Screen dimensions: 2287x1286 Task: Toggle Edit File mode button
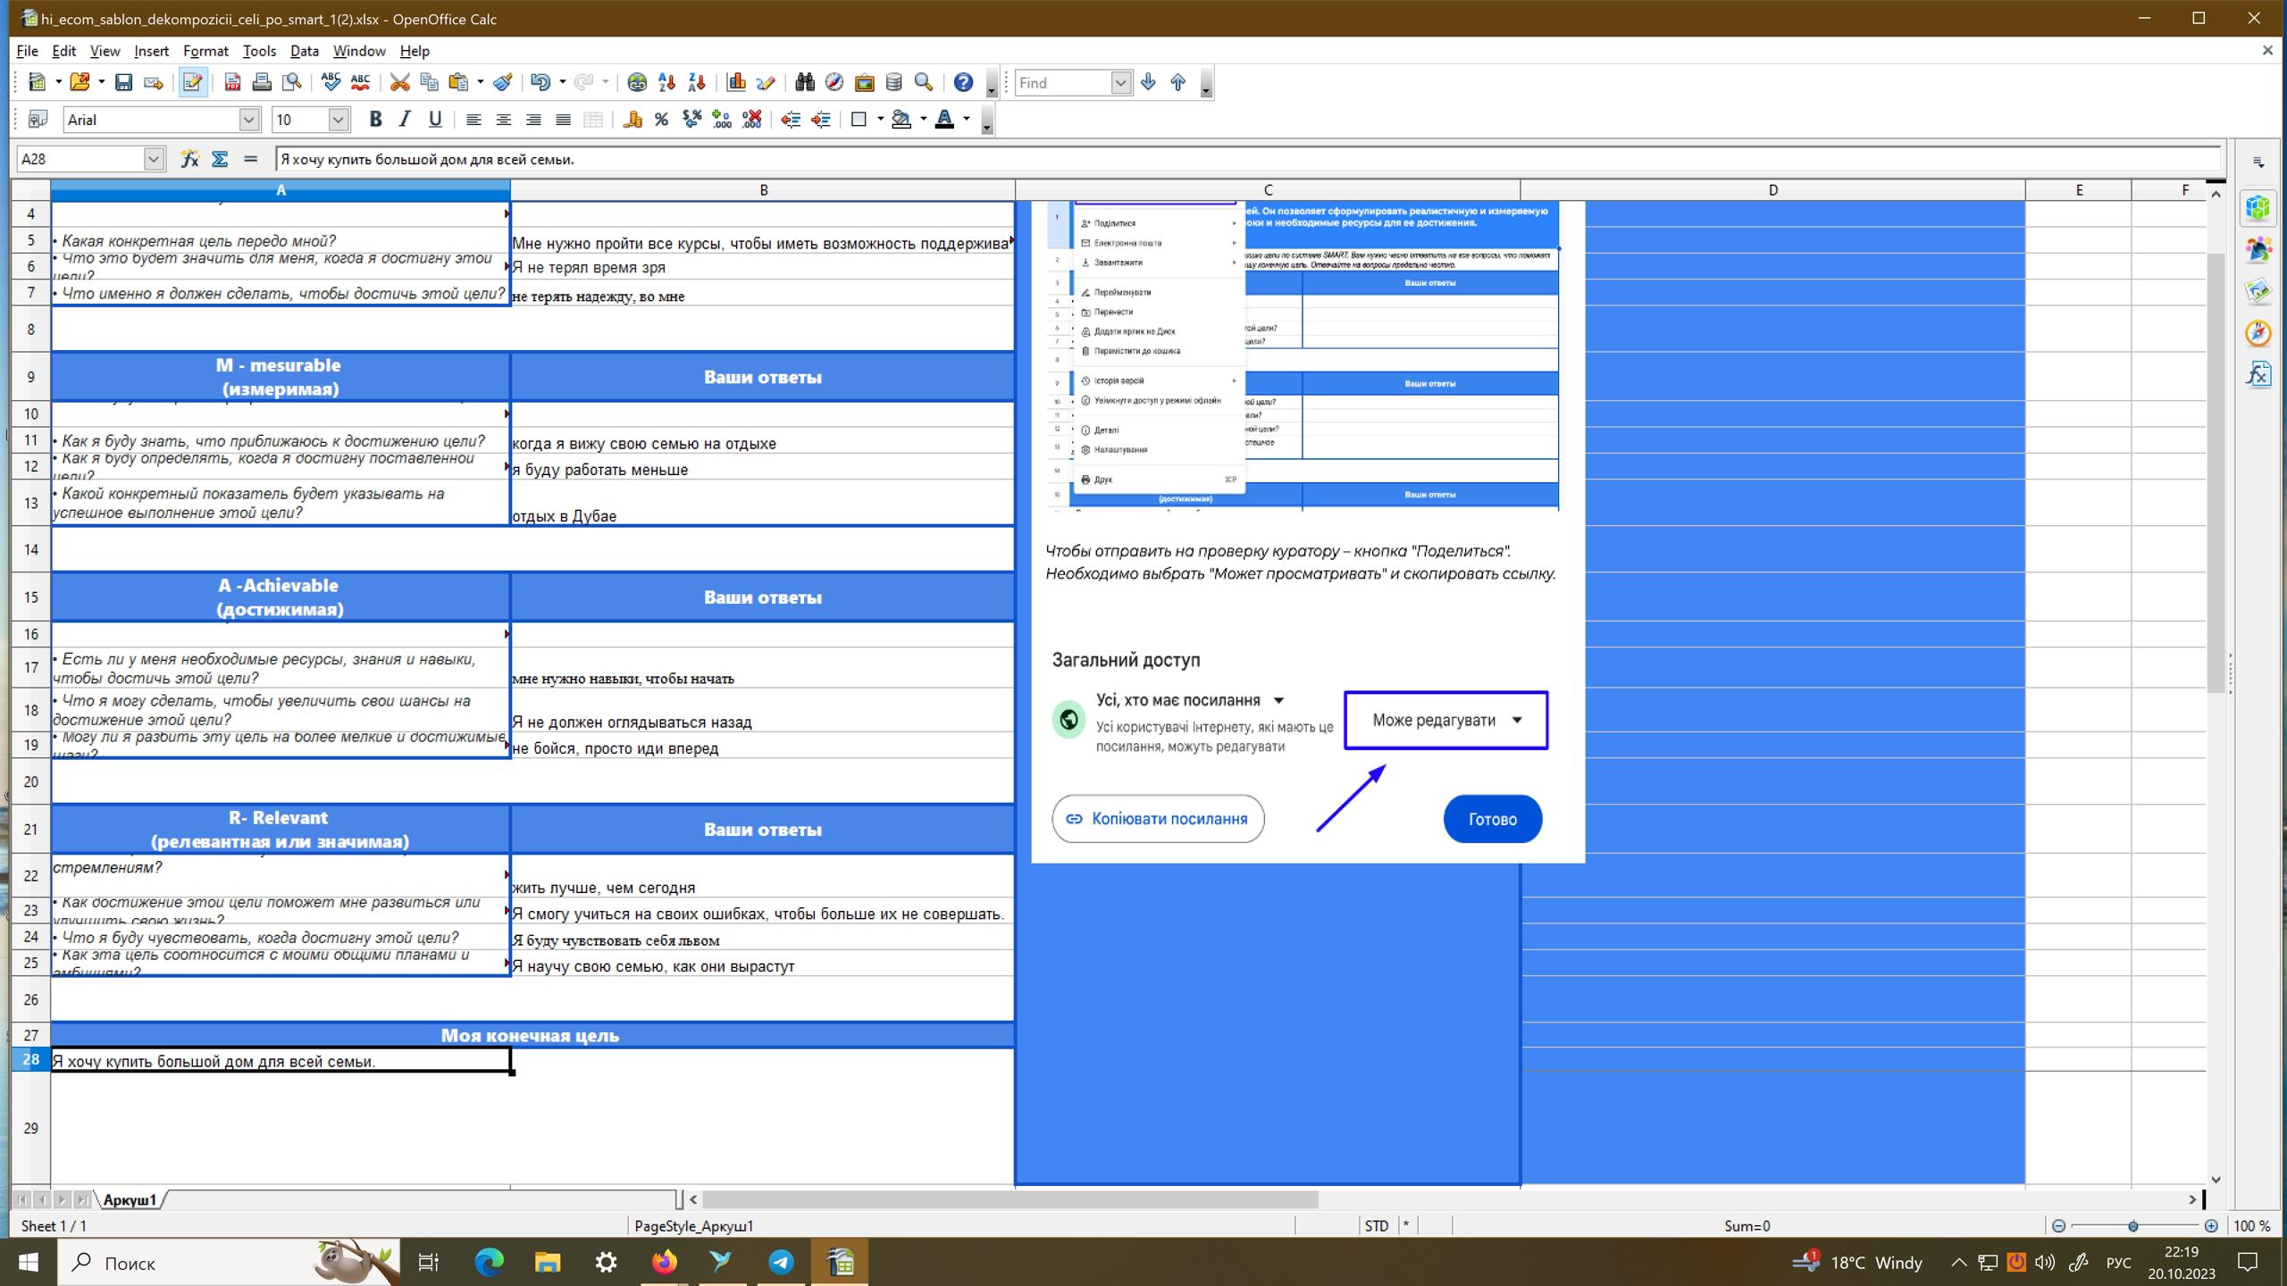(x=192, y=82)
